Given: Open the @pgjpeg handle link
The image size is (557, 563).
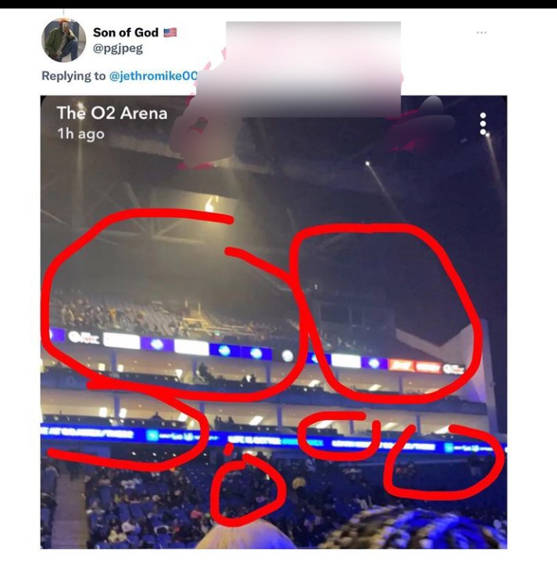Looking at the screenshot, I should tap(118, 48).
